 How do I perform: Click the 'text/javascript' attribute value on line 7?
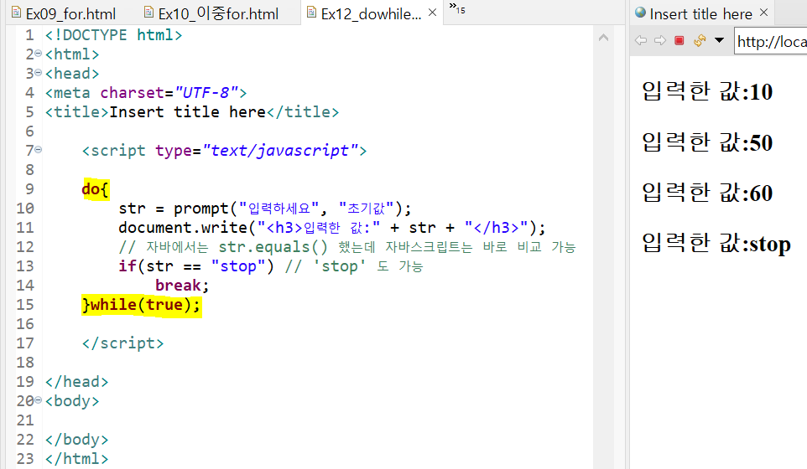280,151
